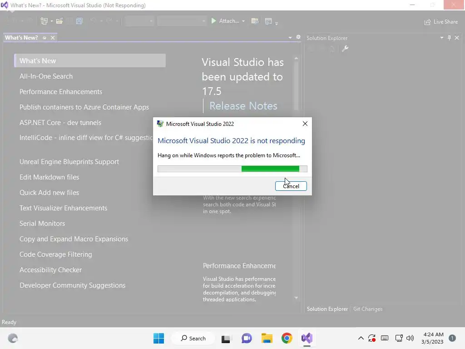This screenshot has width=465, height=349.
Task: Click the What's New scrollbar down arrow
Action: [296, 298]
